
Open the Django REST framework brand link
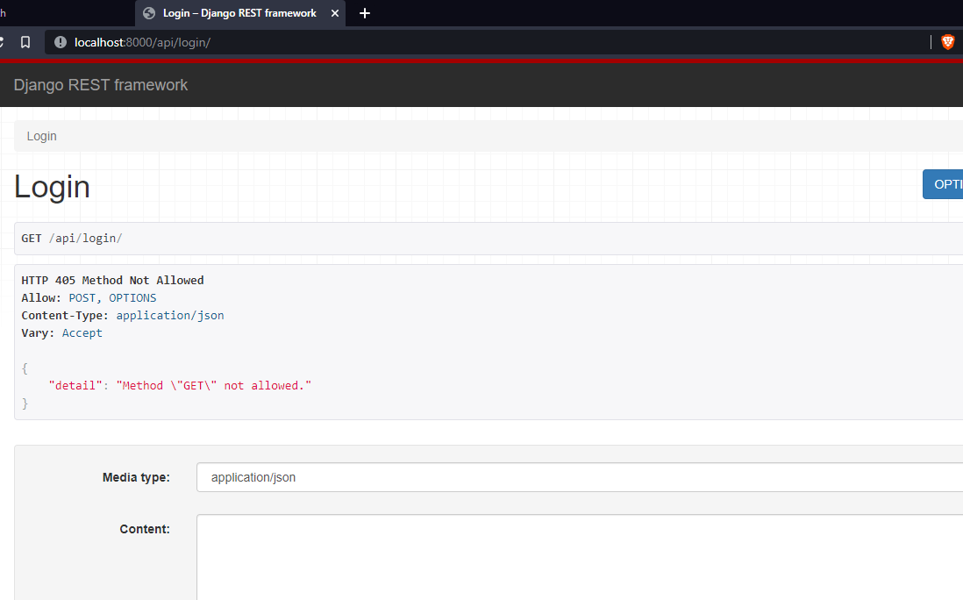point(101,85)
